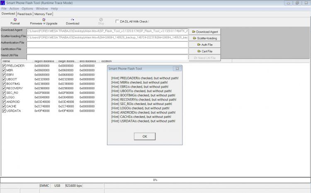Uncheck the PRELOADER partition checkbox
The height and width of the screenshot is (193, 311).
tap(4, 66)
